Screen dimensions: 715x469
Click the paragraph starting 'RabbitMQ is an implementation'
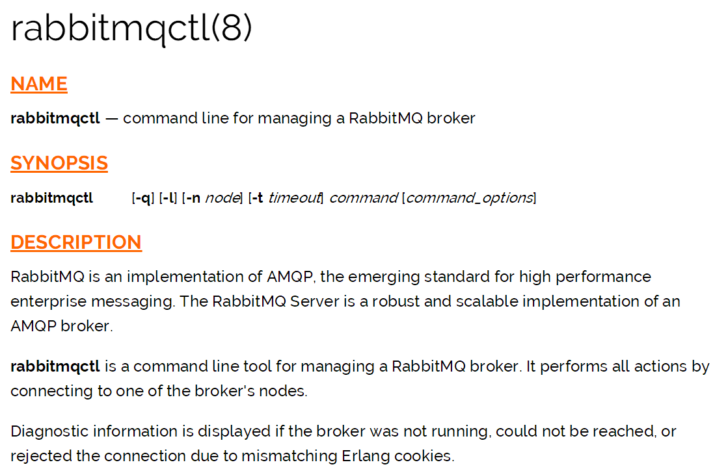coord(345,301)
